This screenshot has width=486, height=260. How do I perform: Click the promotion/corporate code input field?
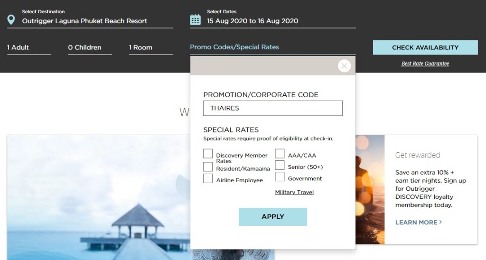[272, 108]
